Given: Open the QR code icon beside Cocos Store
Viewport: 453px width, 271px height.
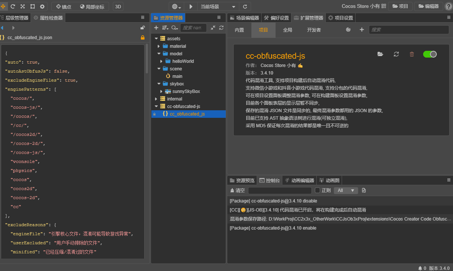Looking at the screenshot, I should pyautogui.click(x=384, y=6).
